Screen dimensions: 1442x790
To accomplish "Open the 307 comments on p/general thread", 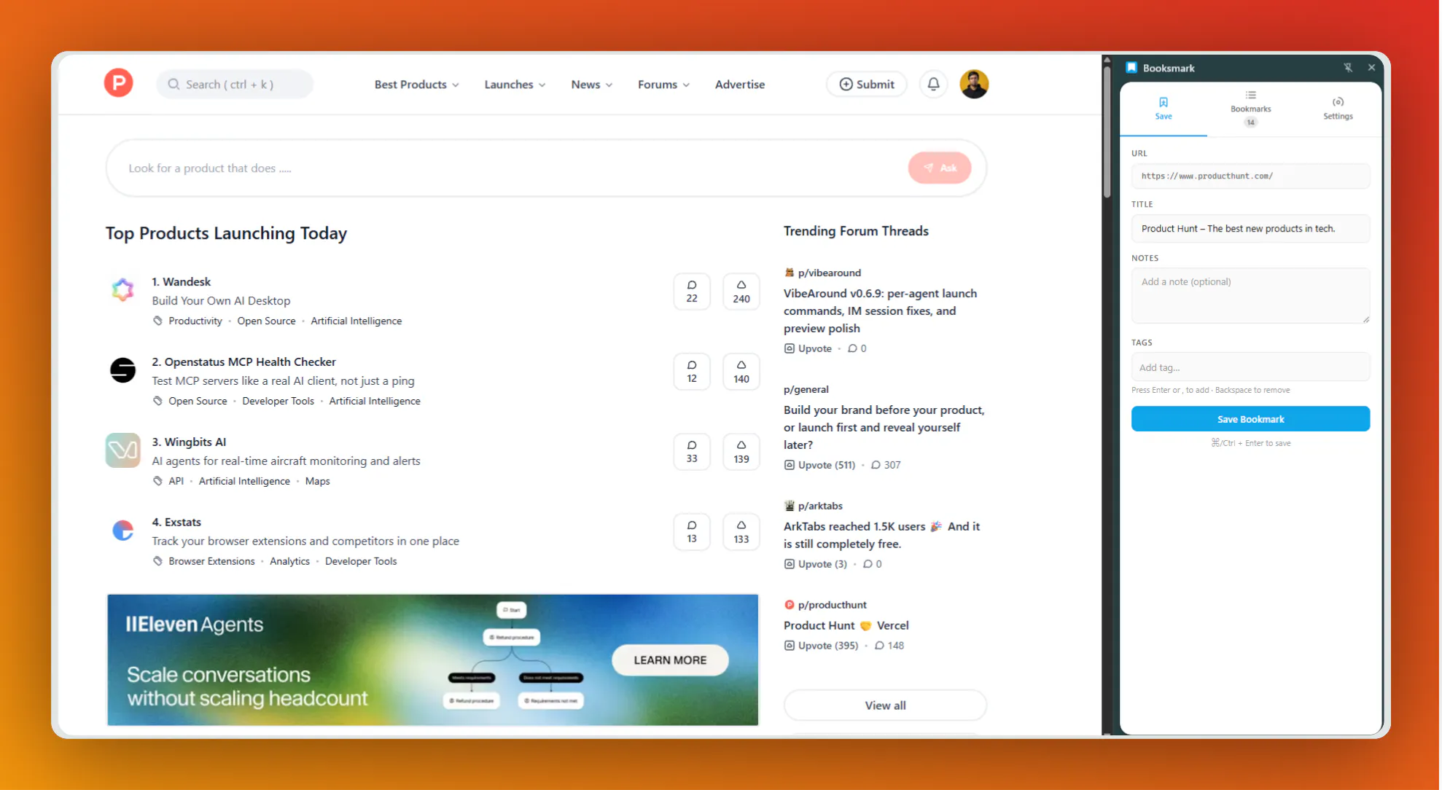I will [x=886, y=465].
